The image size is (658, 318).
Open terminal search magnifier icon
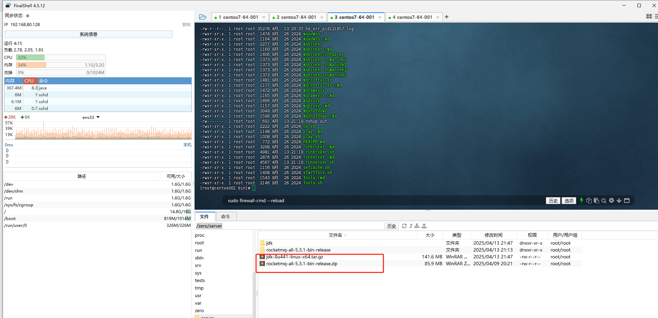click(604, 200)
